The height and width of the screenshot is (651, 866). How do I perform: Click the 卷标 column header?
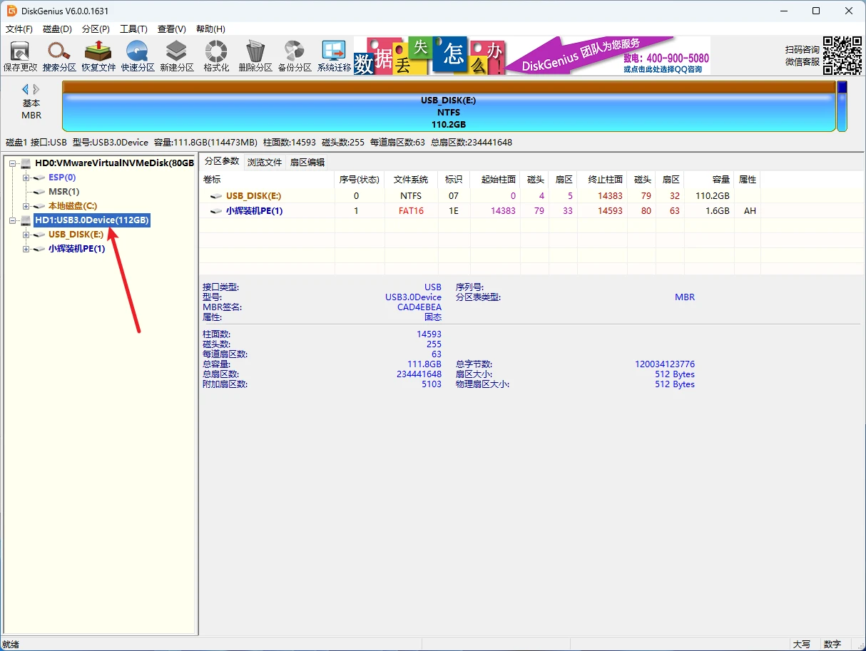coord(267,180)
